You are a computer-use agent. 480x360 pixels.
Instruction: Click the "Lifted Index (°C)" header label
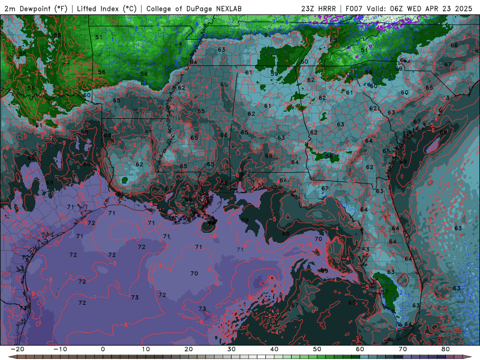(x=107, y=8)
